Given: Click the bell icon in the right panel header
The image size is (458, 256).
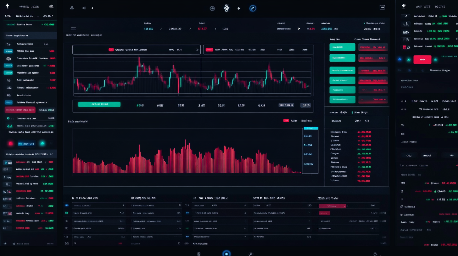Looking at the screenshot, I should pyautogui.click(x=404, y=6).
